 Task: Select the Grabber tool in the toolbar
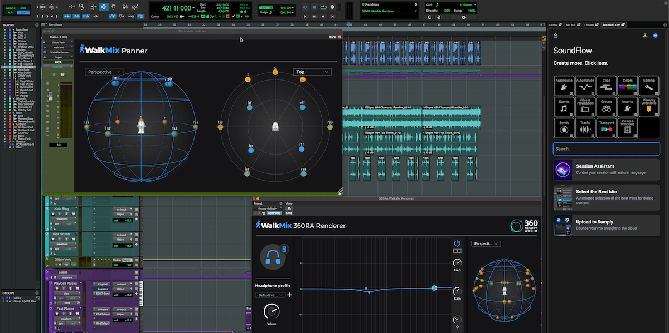[x=114, y=7]
